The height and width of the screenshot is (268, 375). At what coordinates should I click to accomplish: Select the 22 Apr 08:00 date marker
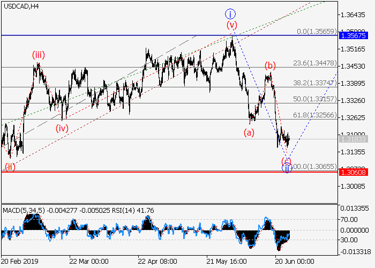click(157, 261)
